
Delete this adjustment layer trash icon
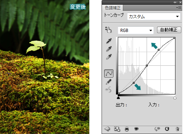tap(177, 129)
